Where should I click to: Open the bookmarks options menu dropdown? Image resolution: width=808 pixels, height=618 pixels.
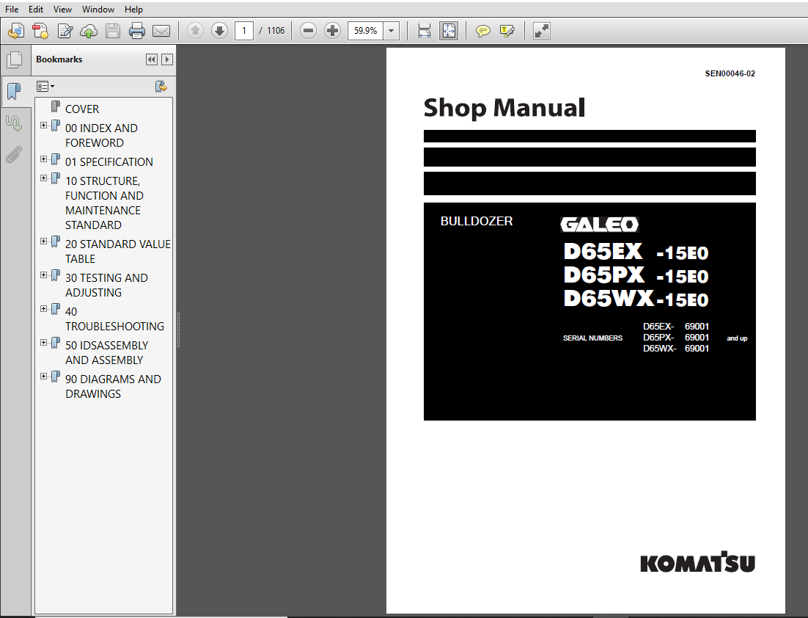pyautogui.click(x=45, y=87)
